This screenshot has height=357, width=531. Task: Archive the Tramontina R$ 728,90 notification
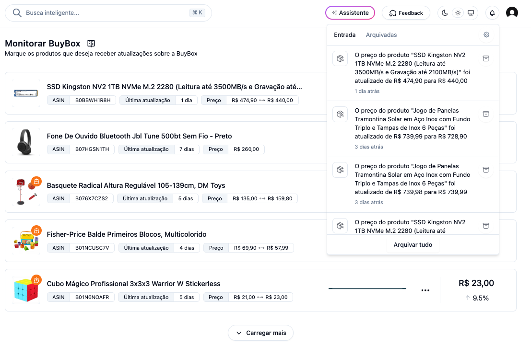[486, 114]
